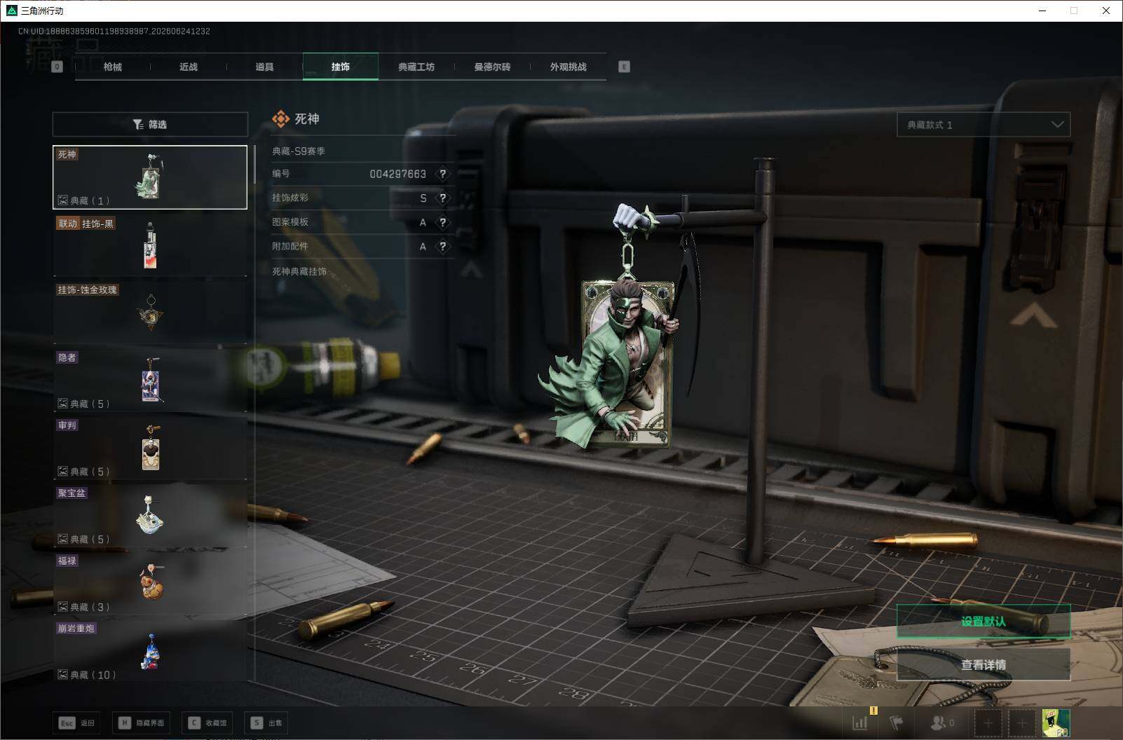Click the help icon next to 编号
1123x740 pixels.
pos(442,174)
